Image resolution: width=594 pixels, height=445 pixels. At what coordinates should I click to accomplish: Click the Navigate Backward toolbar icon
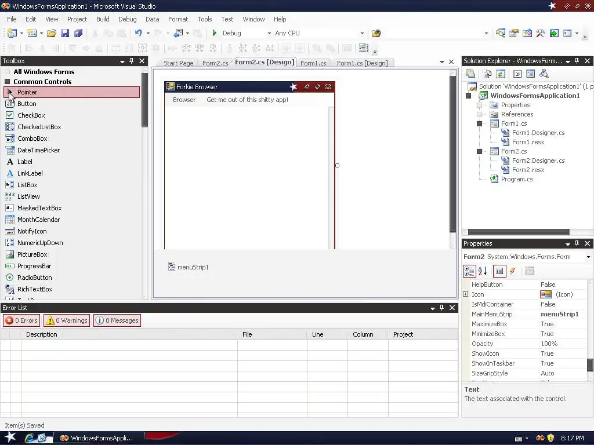click(x=178, y=33)
